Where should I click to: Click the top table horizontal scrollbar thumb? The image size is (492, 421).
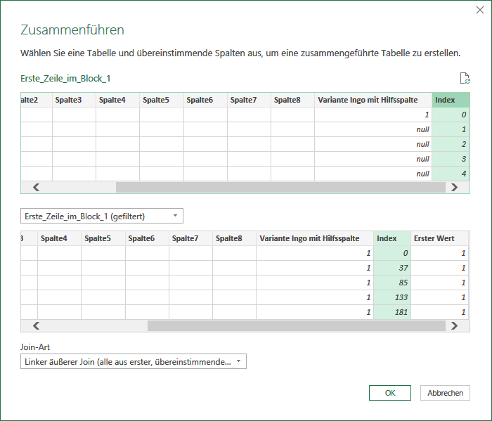point(280,187)
